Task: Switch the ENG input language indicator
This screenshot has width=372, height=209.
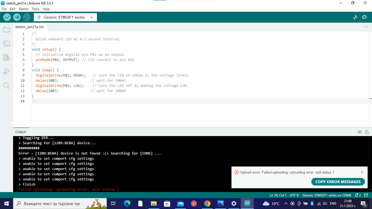Action: 333,203
